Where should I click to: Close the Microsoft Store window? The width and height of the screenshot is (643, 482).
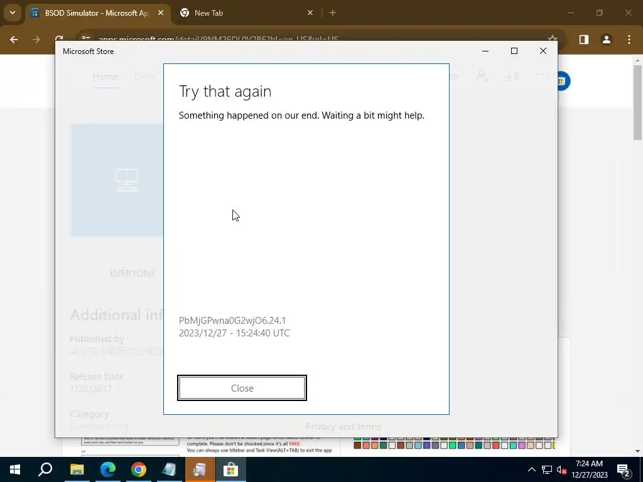click(x=543, y=51)
